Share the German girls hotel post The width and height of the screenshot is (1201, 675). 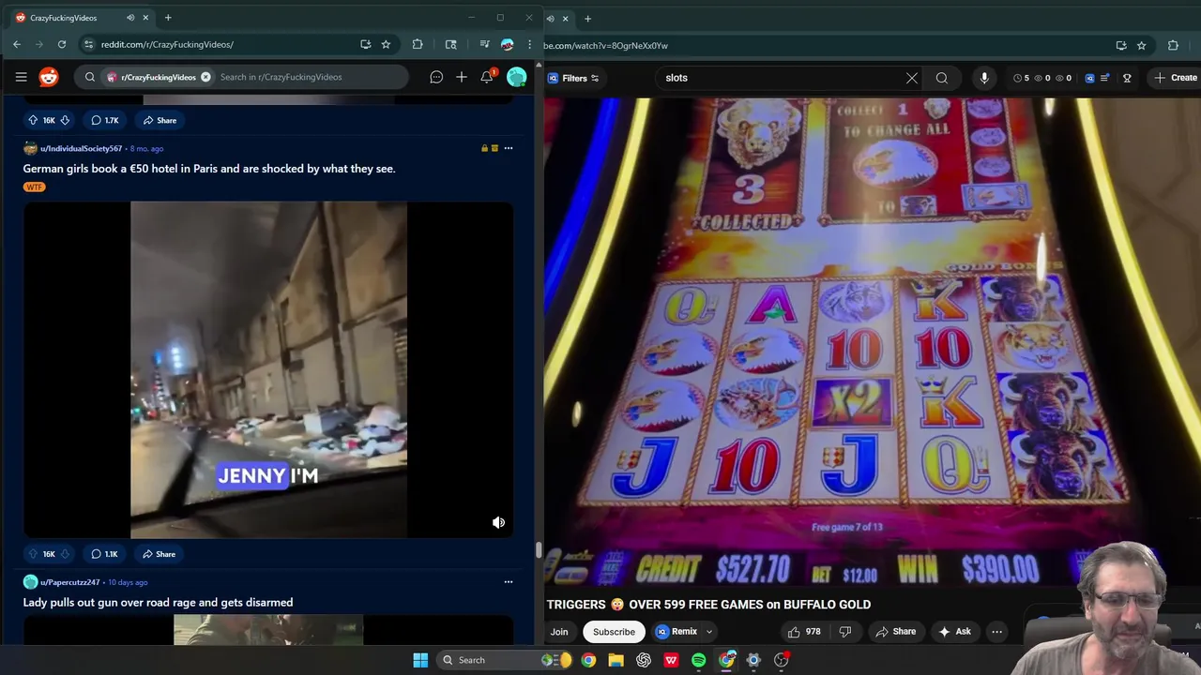159,554
